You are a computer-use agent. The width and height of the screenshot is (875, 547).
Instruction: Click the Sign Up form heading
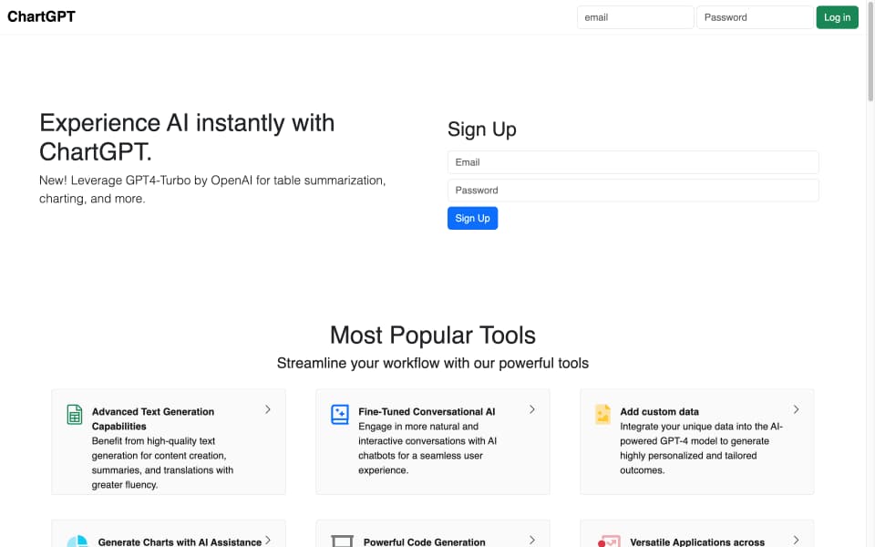pyautogui.click(x=481, y=129)
